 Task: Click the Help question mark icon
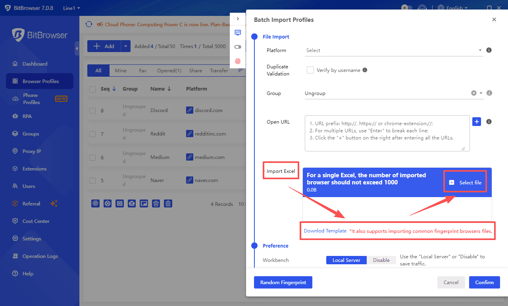[15, 273]
